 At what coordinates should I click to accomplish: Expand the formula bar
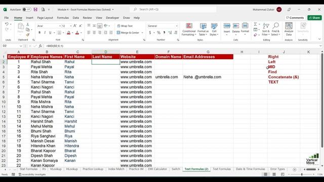pyautogui.click(x=320, y=46)
